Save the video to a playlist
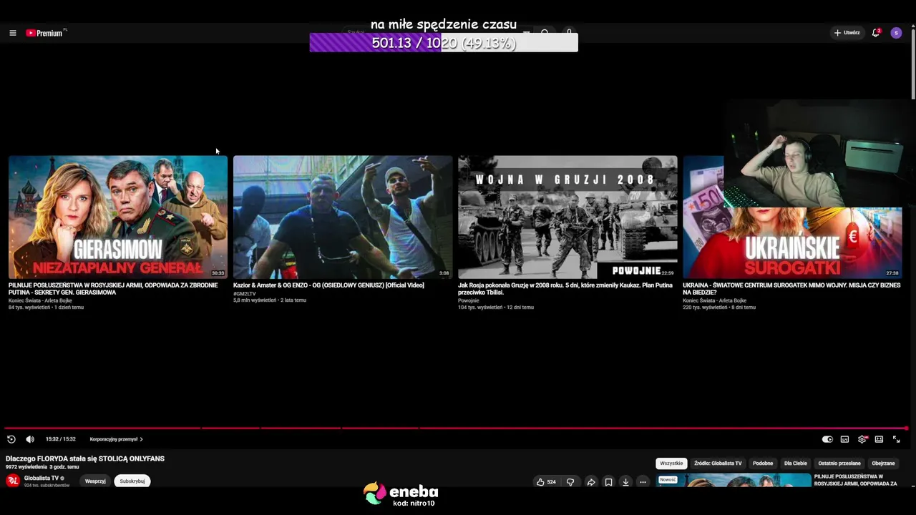Viewport: 916px width, 515px height. (x=608, y=482)
